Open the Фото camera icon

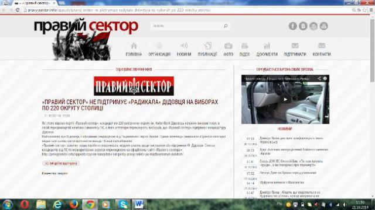pyautogui.click(x=228, y=45)
